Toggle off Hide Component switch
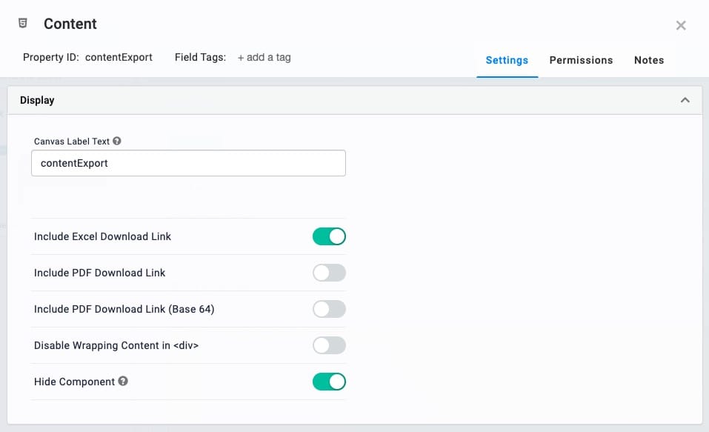Viewport: 709px width, 432px height. pyautogui.click(x=329, y=382)
